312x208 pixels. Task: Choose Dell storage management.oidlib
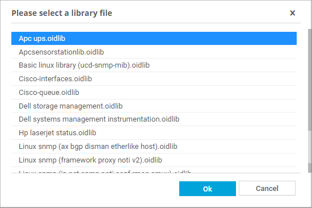click(x=154, y=106)
